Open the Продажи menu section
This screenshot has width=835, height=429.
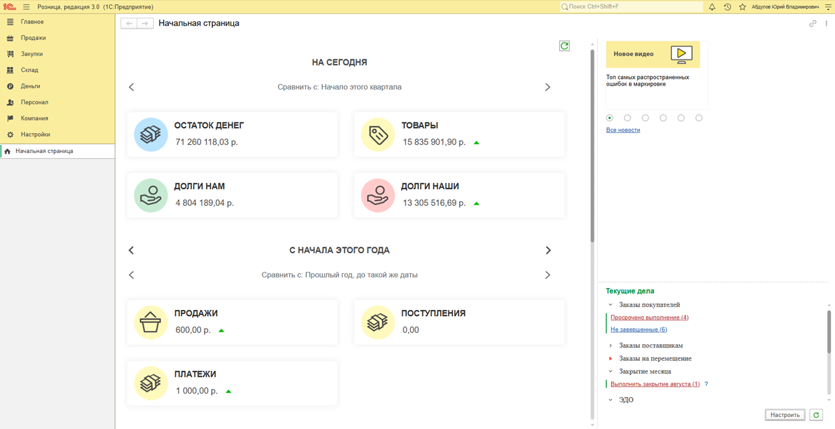point(33,38)
